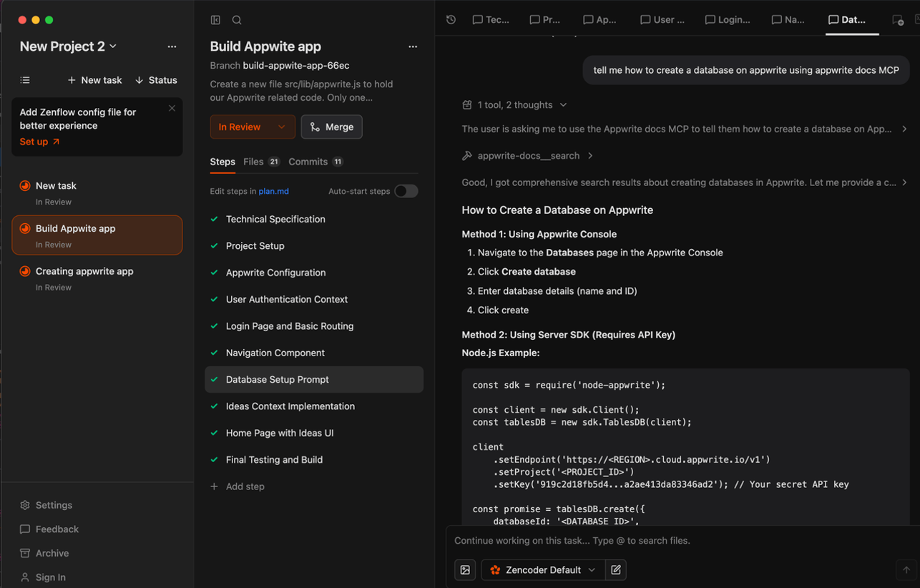This screenshot has height=588, width=920.
Task: Open search in the task panel
Action: pos(236,19)
